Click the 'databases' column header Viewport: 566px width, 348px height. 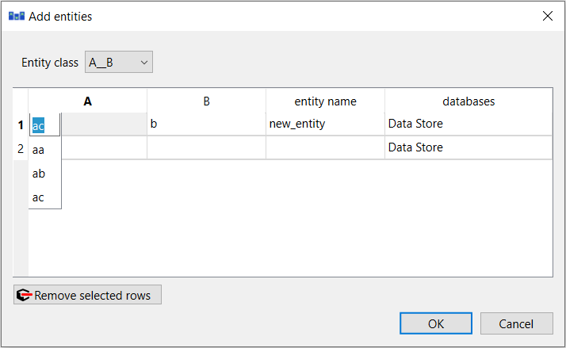tap(468, 101)
